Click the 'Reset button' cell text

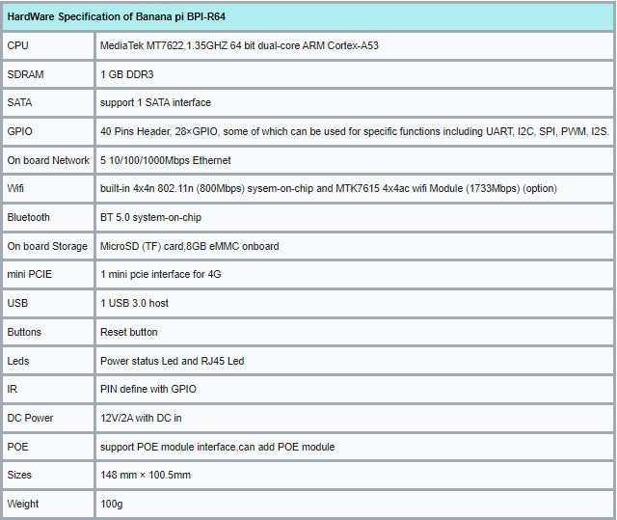click(x=128, y=332)
